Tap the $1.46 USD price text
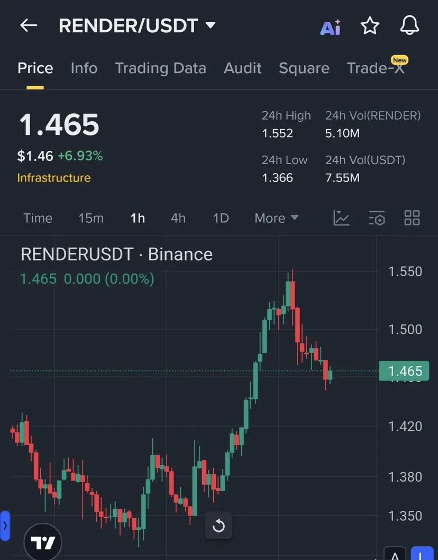The height and width of the screenshot is (560, 438). point(35,156)
